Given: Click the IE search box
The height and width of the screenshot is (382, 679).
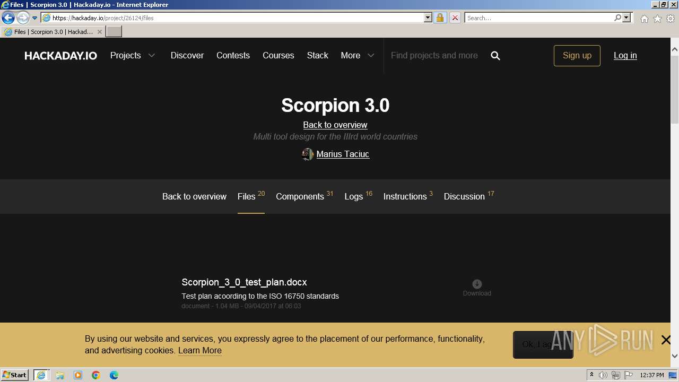Looking at the screenshot, I should 539,18.
